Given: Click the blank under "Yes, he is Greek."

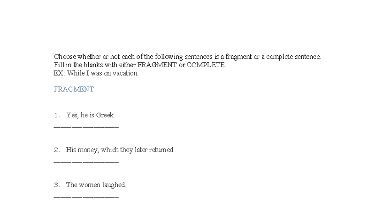Looking at the screenshot, I should [86, 127].
